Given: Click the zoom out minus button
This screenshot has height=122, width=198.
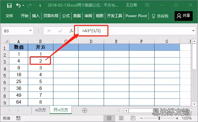Looking at the screenshot, I should tap(141, 118).
